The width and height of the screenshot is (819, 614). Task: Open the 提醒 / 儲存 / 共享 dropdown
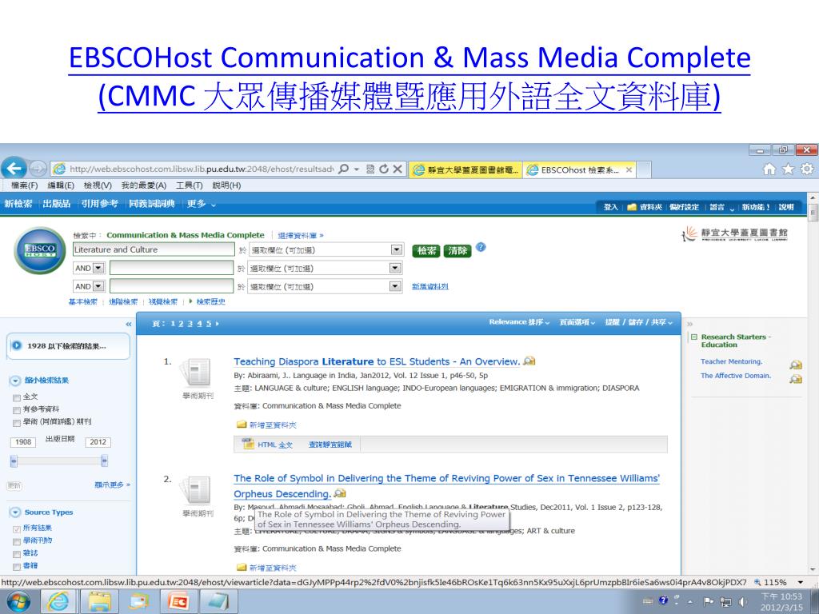(x=639, y=323)
